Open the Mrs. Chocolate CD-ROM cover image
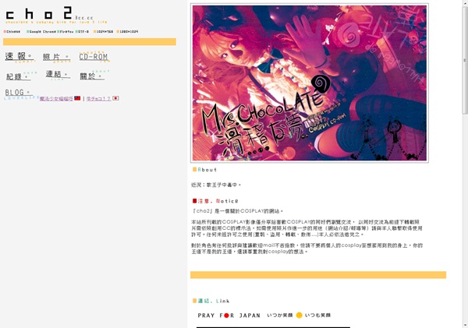This screenshot has height=328, width=468. coord(310,83)
